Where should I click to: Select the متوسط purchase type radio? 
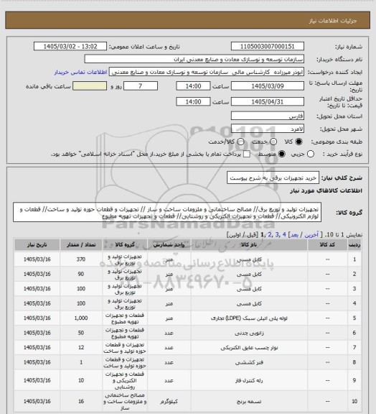pyautogui.click(x=282, y=154)
